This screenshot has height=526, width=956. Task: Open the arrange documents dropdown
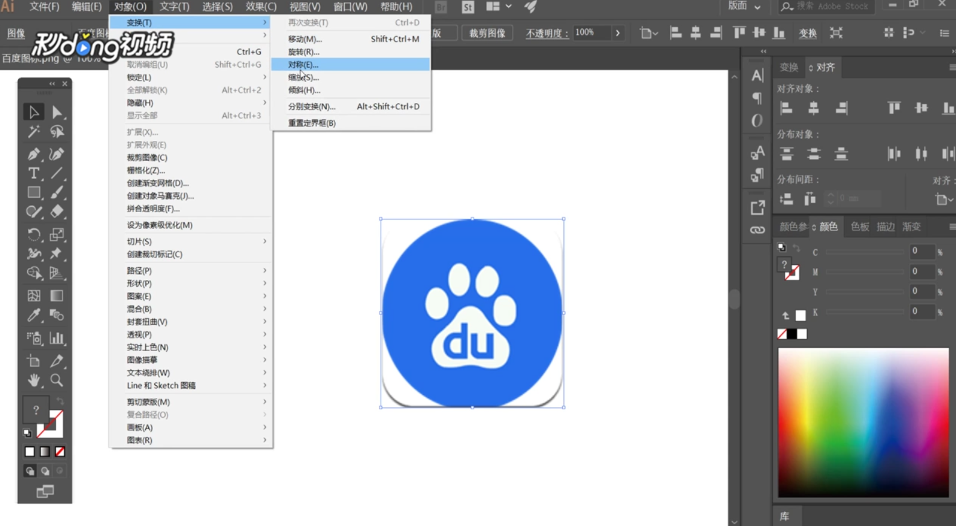tap(499, 6)
